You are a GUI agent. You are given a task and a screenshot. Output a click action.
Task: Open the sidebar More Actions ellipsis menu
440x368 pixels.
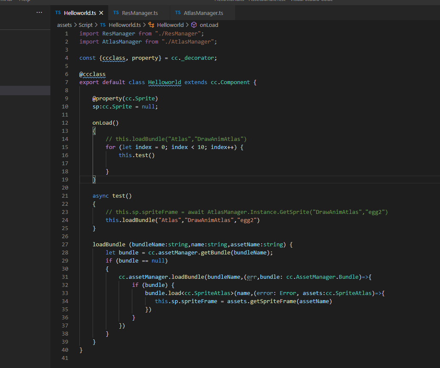[39, 13]
